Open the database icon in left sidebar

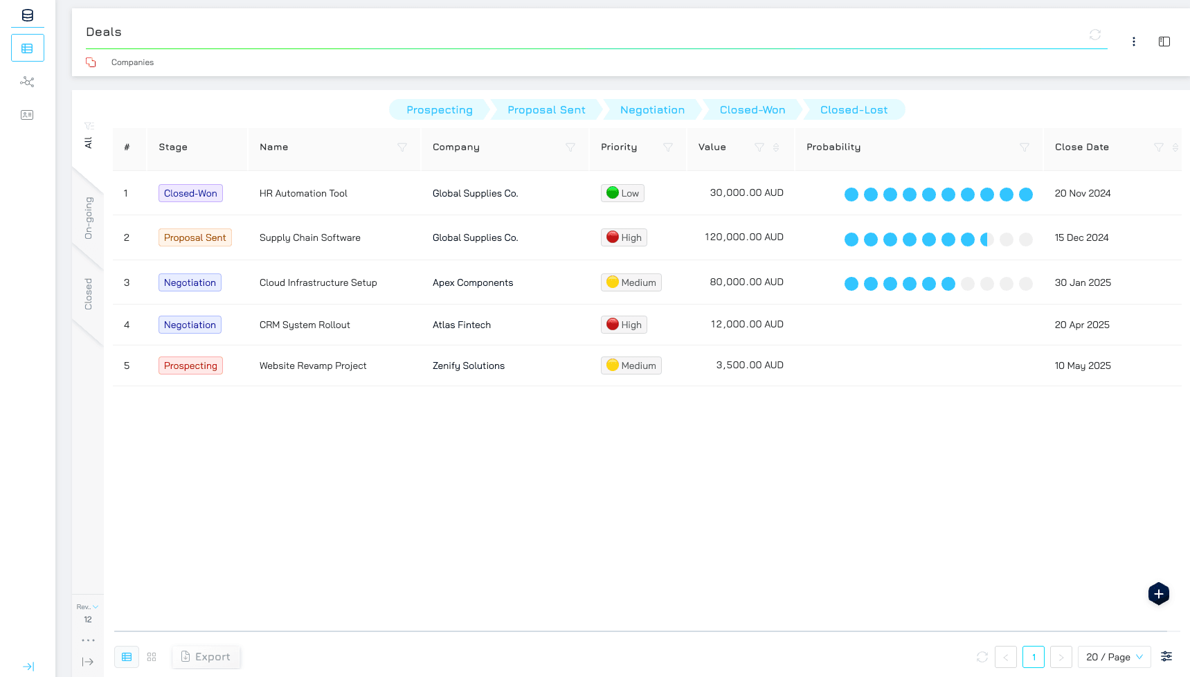coord(28,15)
